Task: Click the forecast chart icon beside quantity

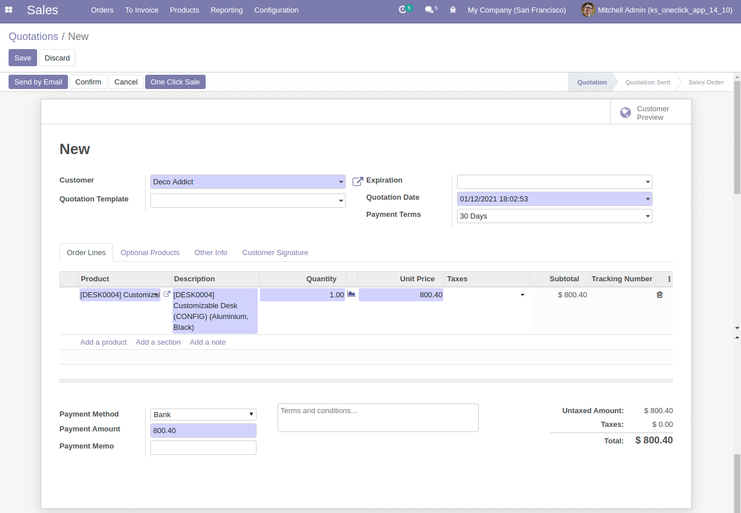Action: tap(351, 294)
